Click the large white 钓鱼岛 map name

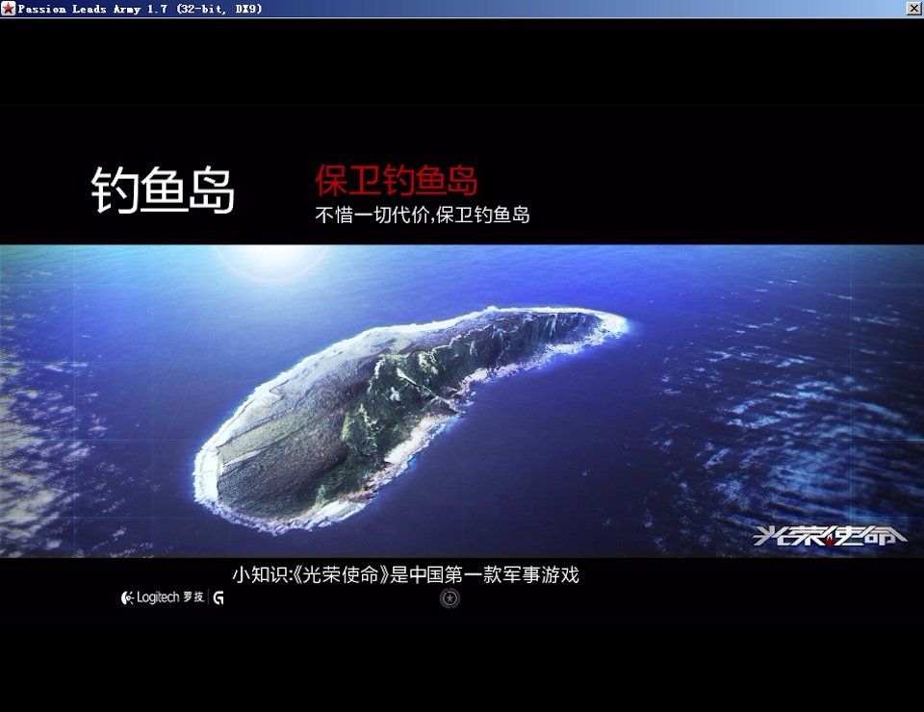coord(163,190)
